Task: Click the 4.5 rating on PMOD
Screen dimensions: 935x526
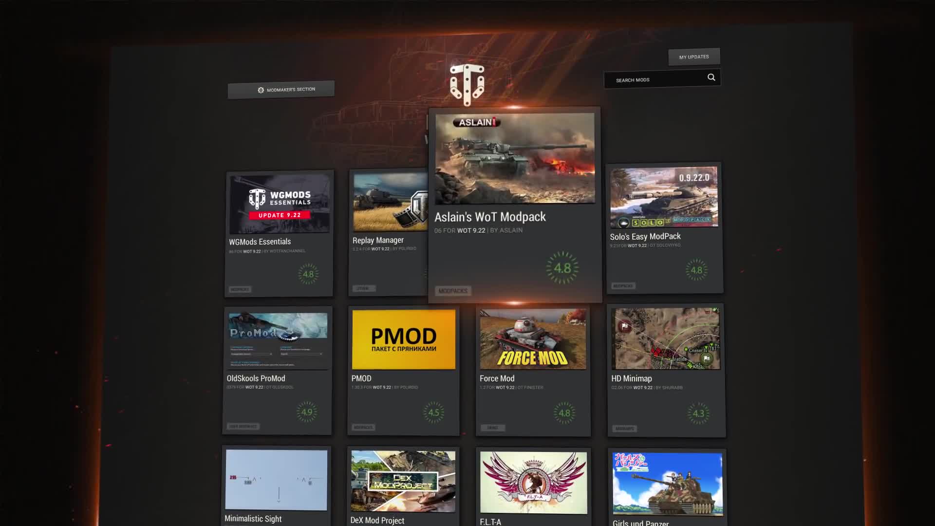Action: coord(433,413)
